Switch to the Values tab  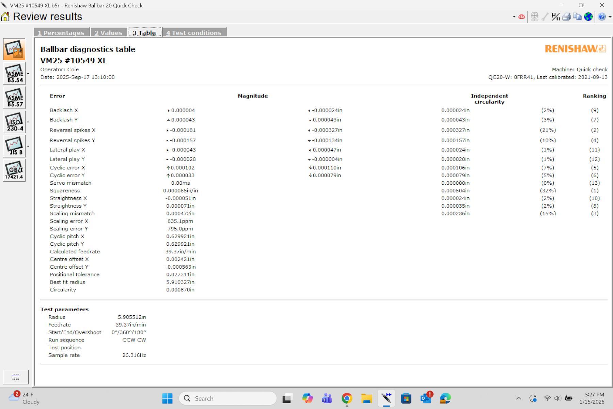pos(109,33)
